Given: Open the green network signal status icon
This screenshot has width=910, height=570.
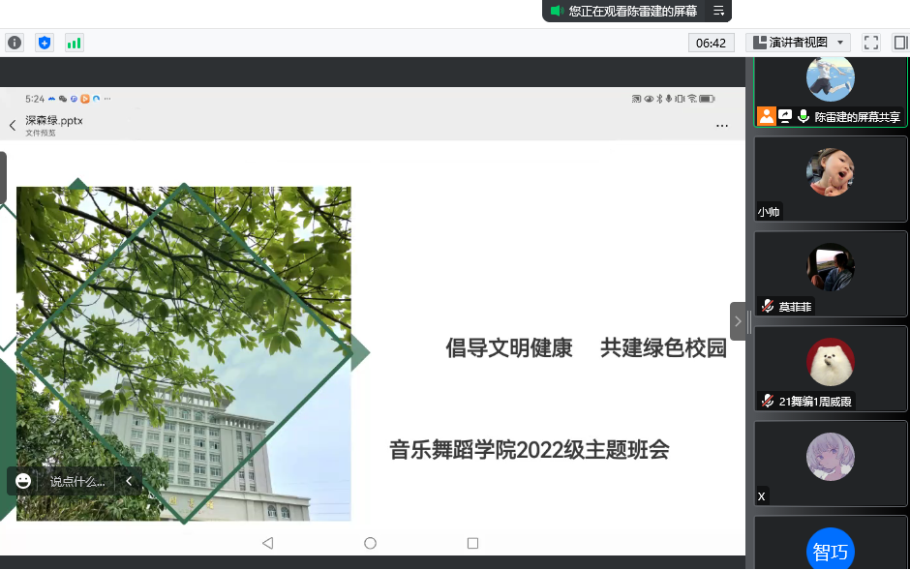Looking at the screenshot, I should point(74,43).
